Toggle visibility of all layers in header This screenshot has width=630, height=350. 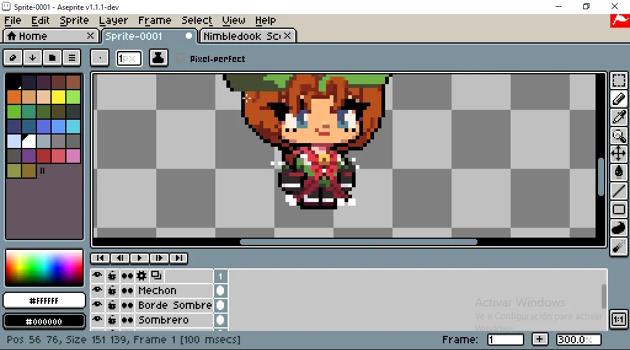pyautogui.click(x=97, y=276)
